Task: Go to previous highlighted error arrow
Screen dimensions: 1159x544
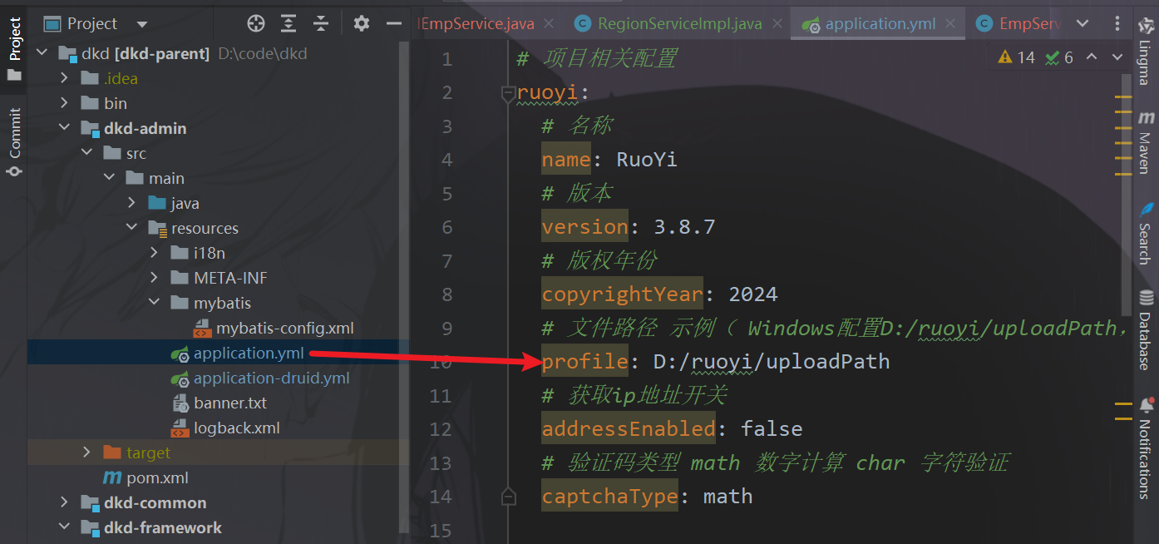Action: tap(1092, 57)
